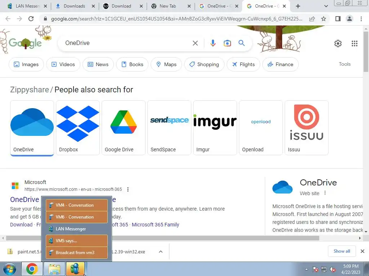
Task: Bookmark this page with the star icon
Action: point(324,19)
